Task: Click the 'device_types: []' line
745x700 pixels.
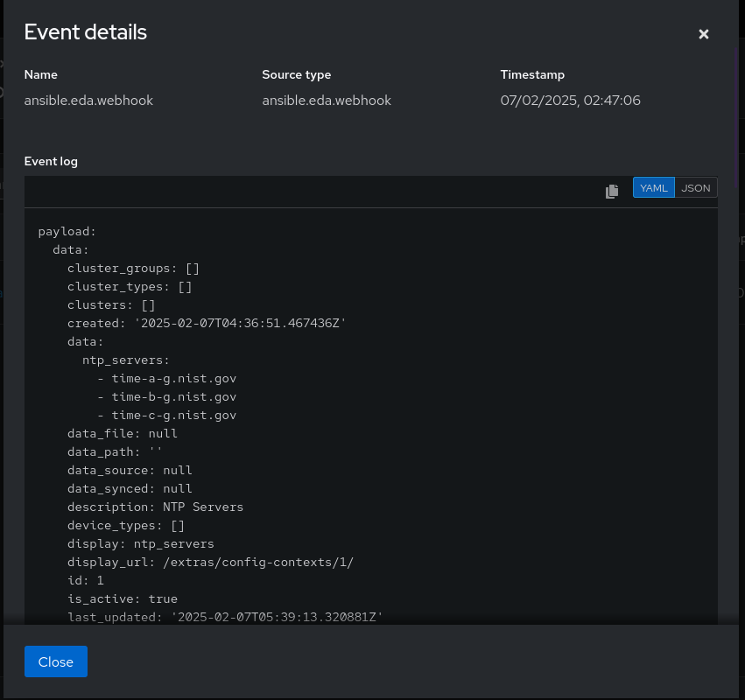Action: 126,526
